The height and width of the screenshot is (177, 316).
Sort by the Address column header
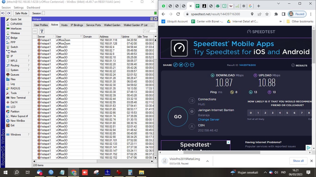point(110,36)
